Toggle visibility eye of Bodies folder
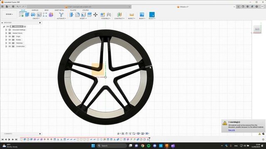 10,40
